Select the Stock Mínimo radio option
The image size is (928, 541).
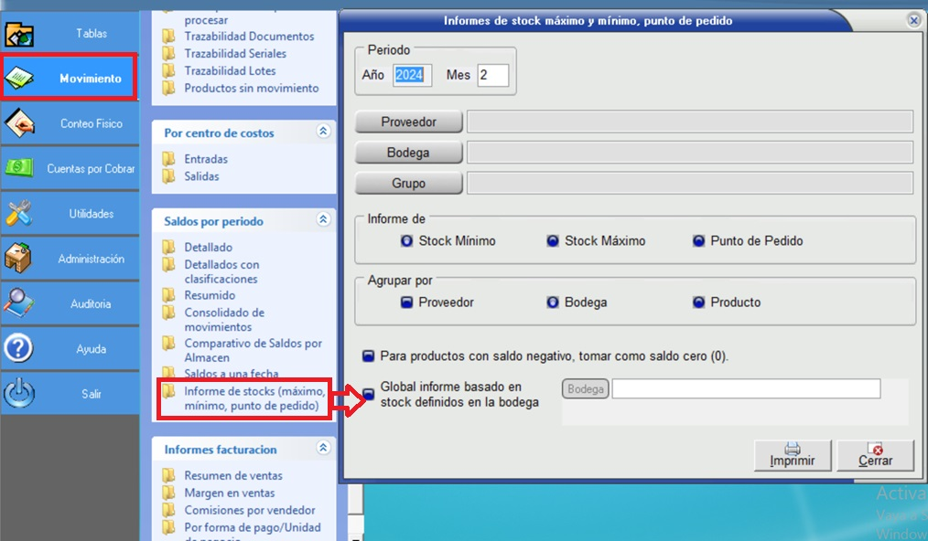tap(407, 241)
